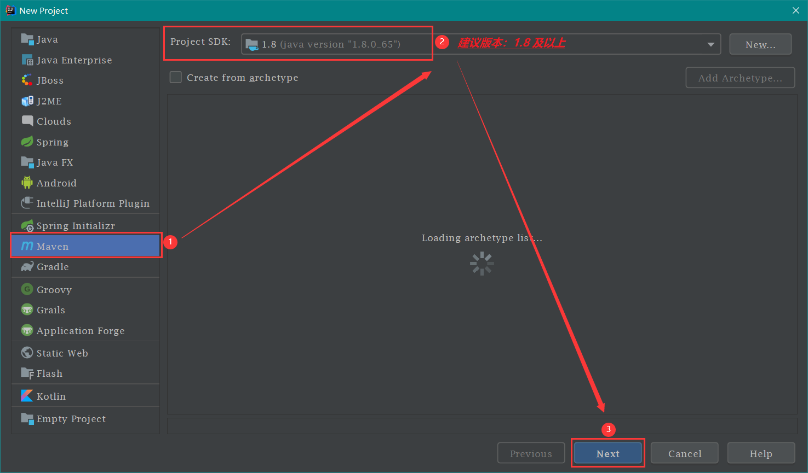Image resolution: width=808 pixels, height=473 pixels.
Task: Enable Create from archetype checkbox
Action: coord(176,78)
